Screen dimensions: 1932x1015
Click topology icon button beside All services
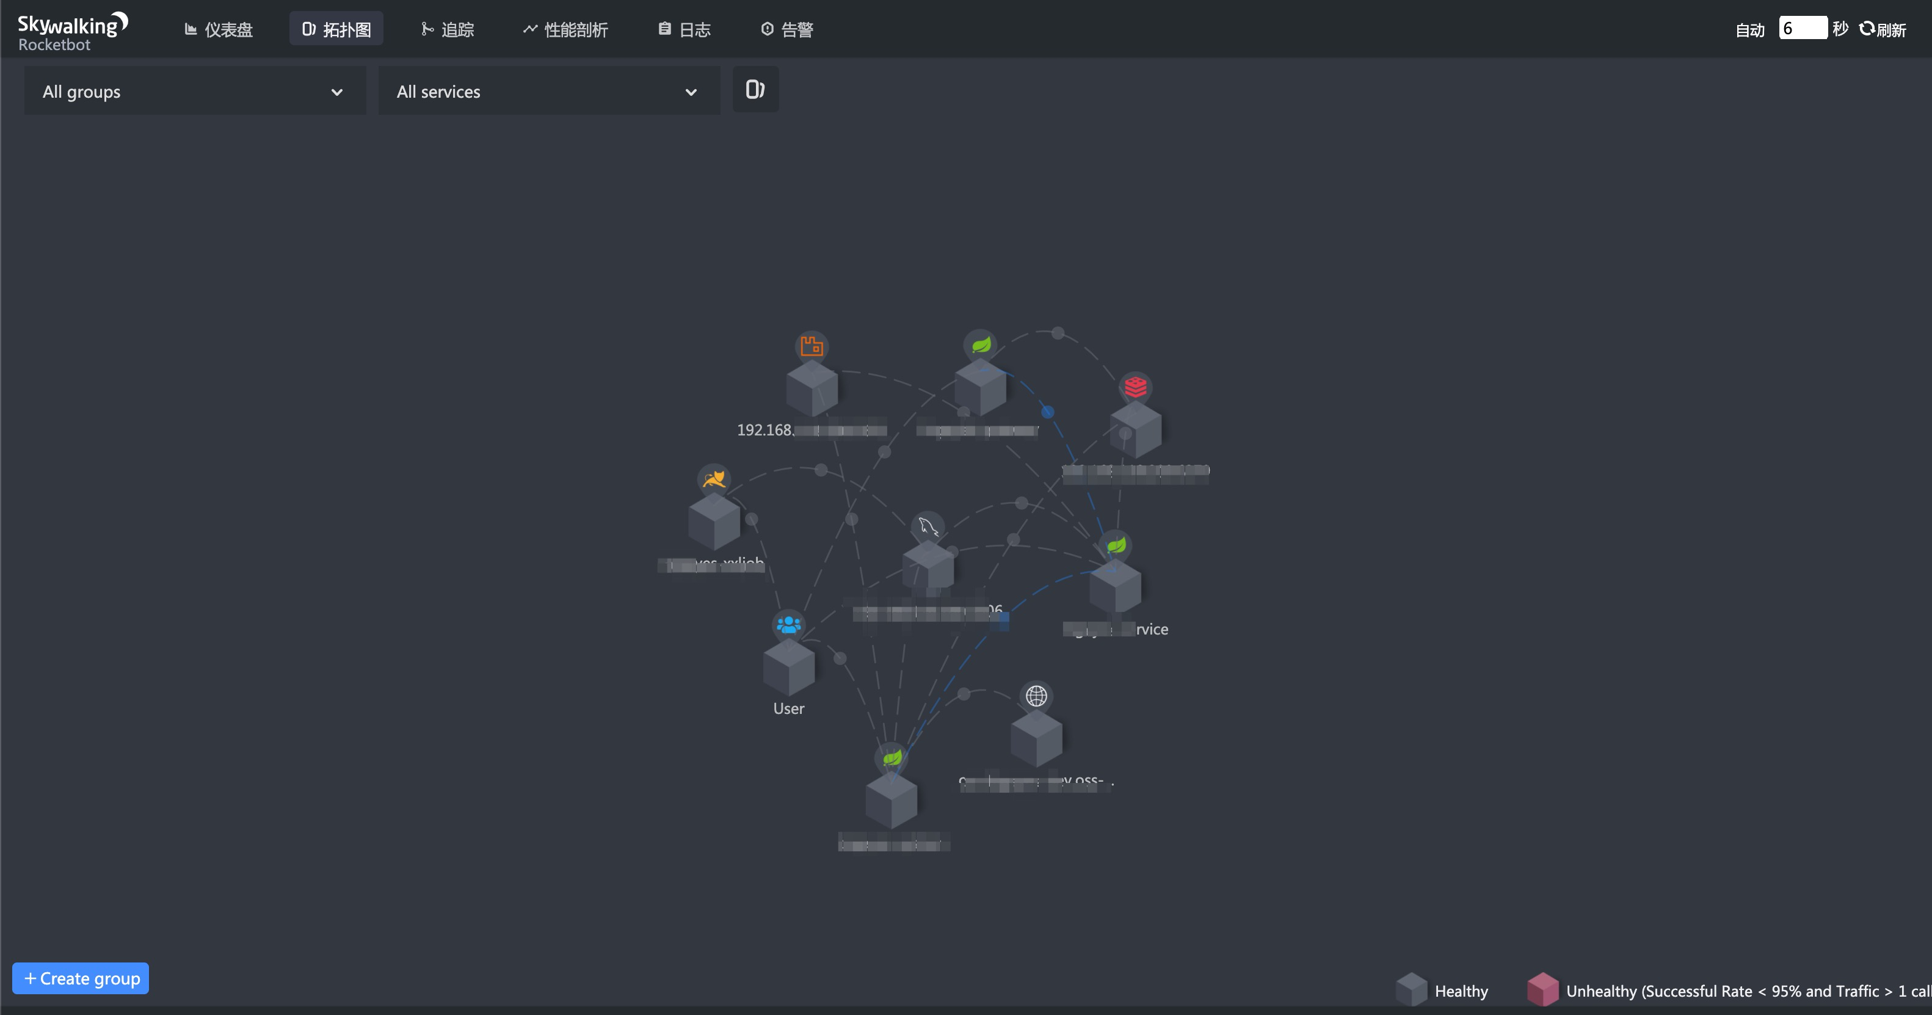[755, 90]
